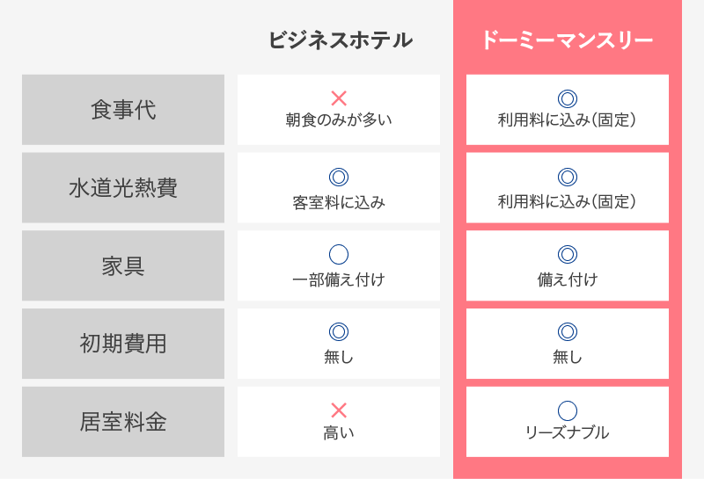Click the 食事代 row label
The image size is (704, 479).
(123, 110)
